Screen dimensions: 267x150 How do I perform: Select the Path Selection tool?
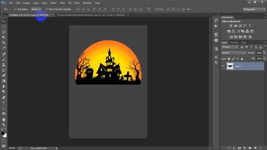[4, 108]
